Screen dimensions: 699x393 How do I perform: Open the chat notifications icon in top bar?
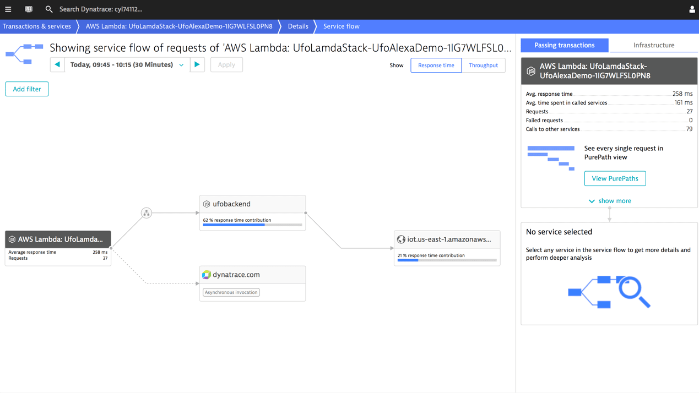[29, 9]
